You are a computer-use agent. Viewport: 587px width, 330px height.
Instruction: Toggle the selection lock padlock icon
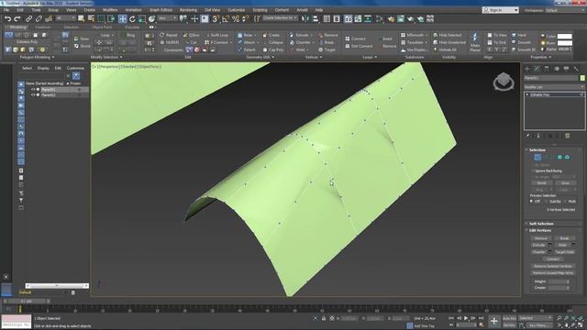[x=324, y=318]
